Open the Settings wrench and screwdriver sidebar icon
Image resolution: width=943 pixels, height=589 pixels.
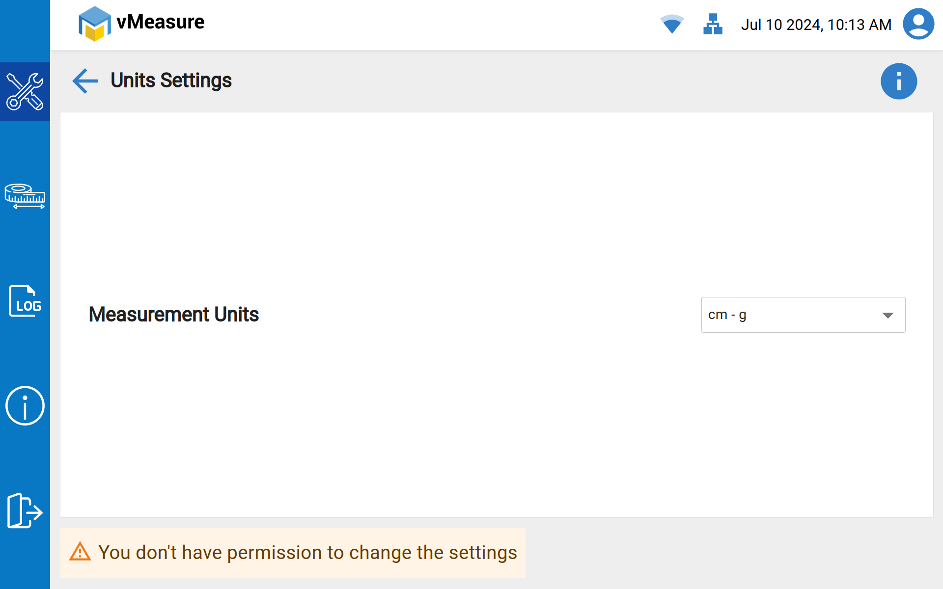[x=25, y=92]
